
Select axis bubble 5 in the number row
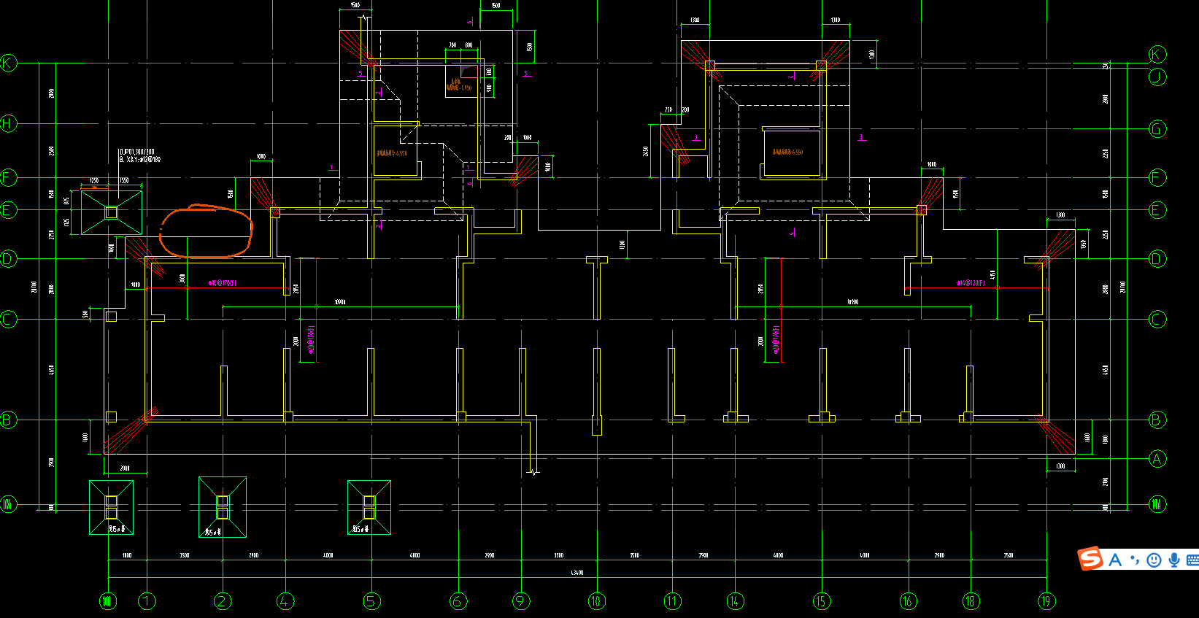point(371,601)
